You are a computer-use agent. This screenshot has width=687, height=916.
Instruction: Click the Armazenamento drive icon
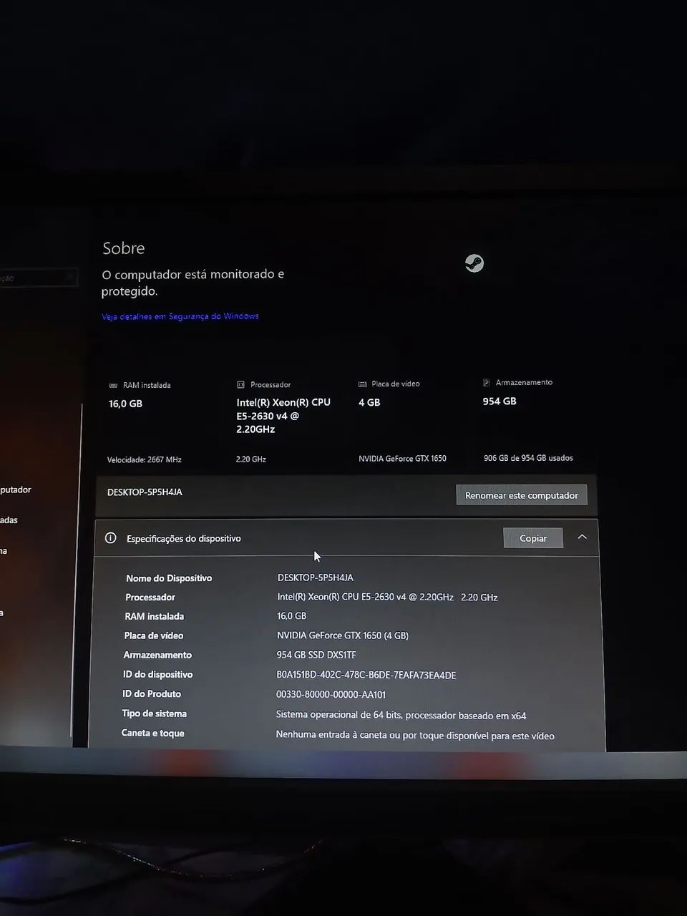click(487, 382)
